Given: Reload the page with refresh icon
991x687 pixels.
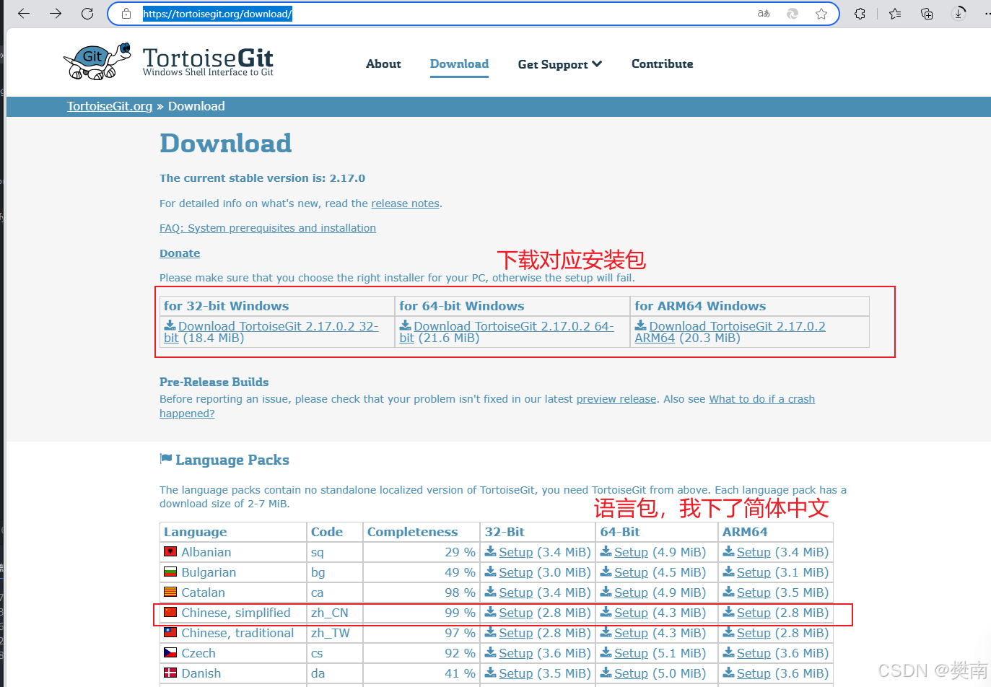Looking at the screenshot, I should coord(87,14).
